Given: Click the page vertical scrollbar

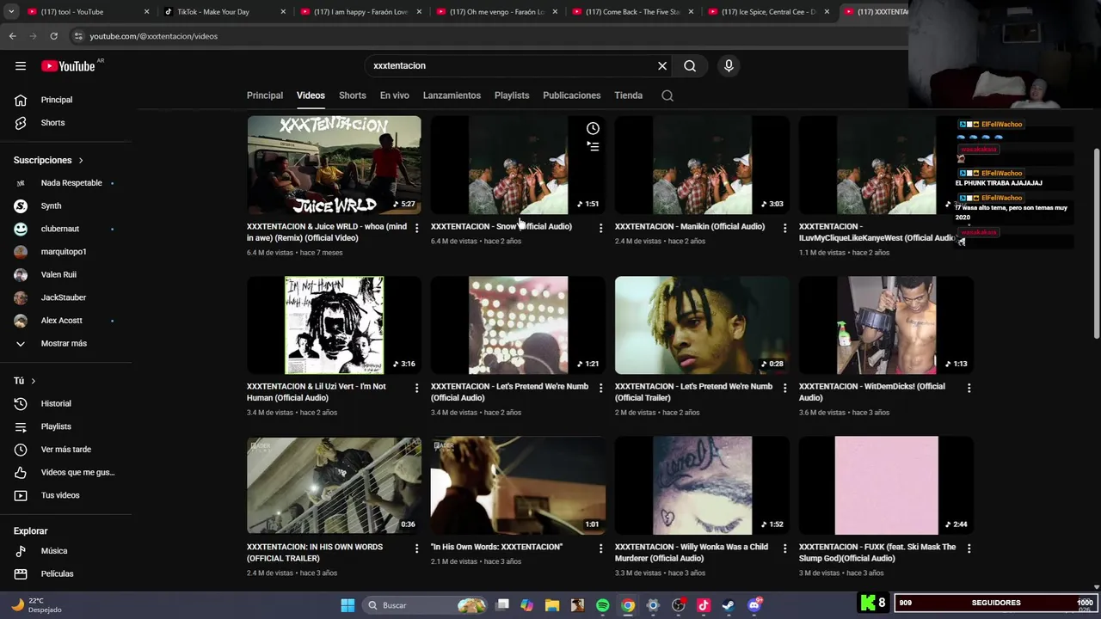Looking at the screenshot, I should coord(1096,245).
